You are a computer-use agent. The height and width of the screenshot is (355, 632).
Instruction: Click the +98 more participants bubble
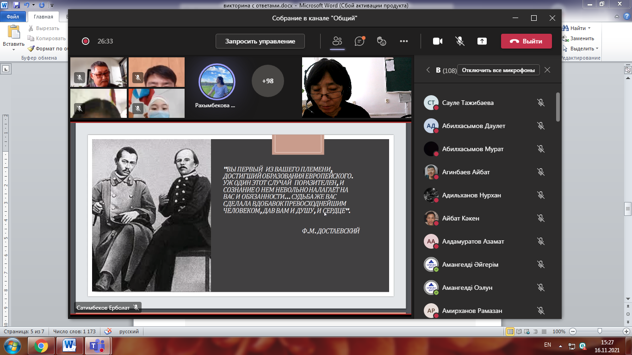(267, 81)
